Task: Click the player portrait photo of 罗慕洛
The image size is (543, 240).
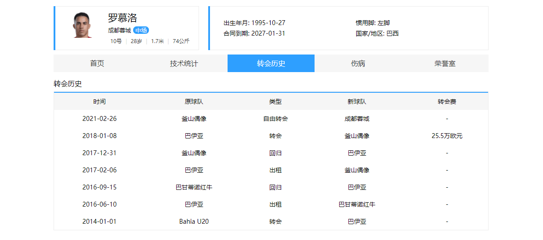Action: coord(82,25)
